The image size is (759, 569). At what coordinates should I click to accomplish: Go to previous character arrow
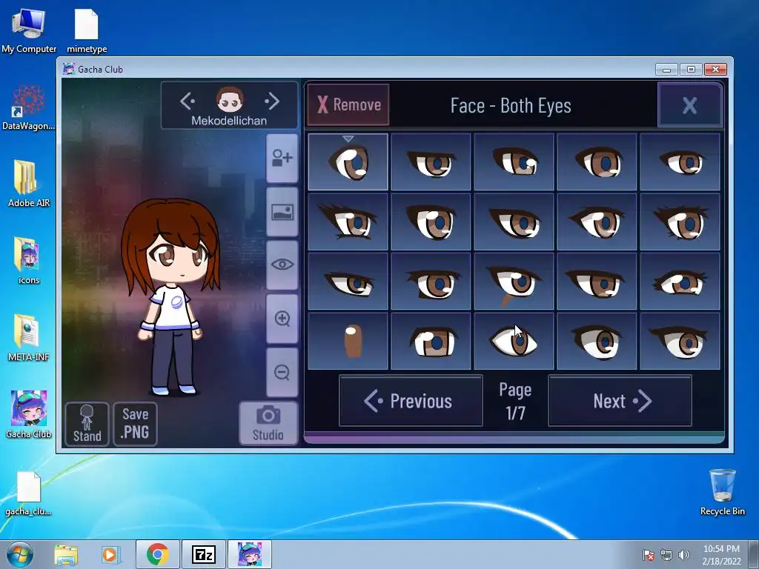click(x=188, y=101)
